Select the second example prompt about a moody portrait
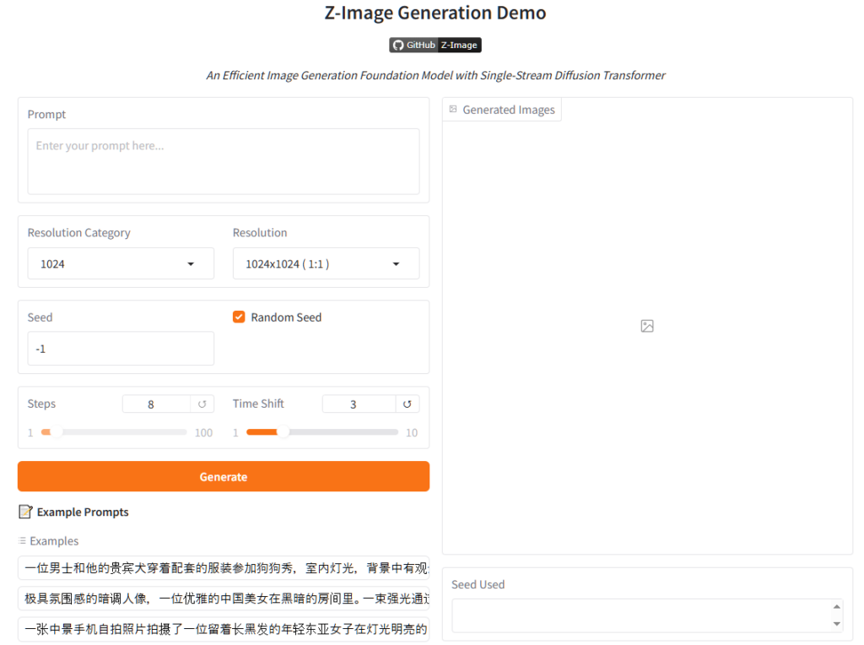The height and width of the screenshot is (645, 864). [x=223, y=599]
